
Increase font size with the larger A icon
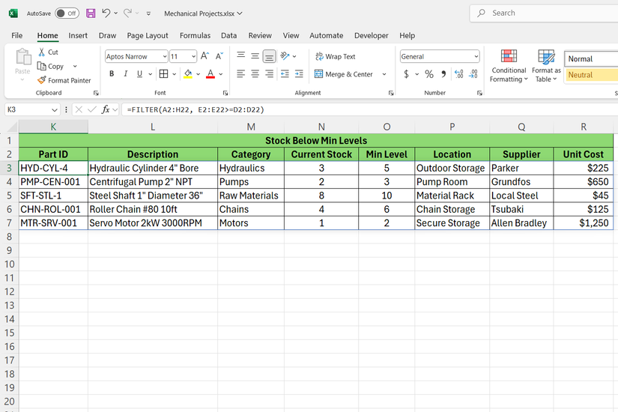(x=205, y=56)
